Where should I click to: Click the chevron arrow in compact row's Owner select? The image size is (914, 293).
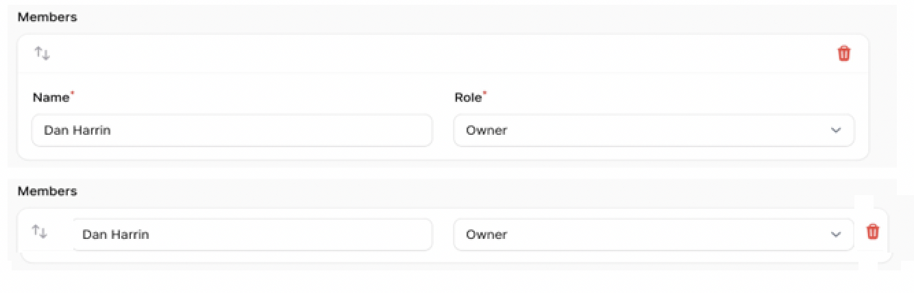(835, 235)
